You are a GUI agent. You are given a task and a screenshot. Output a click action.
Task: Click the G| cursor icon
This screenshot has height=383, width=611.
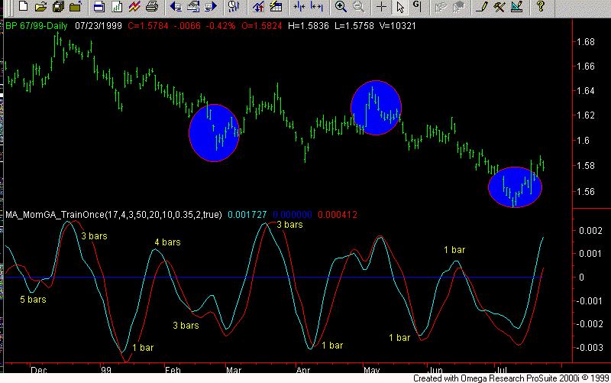417,6
